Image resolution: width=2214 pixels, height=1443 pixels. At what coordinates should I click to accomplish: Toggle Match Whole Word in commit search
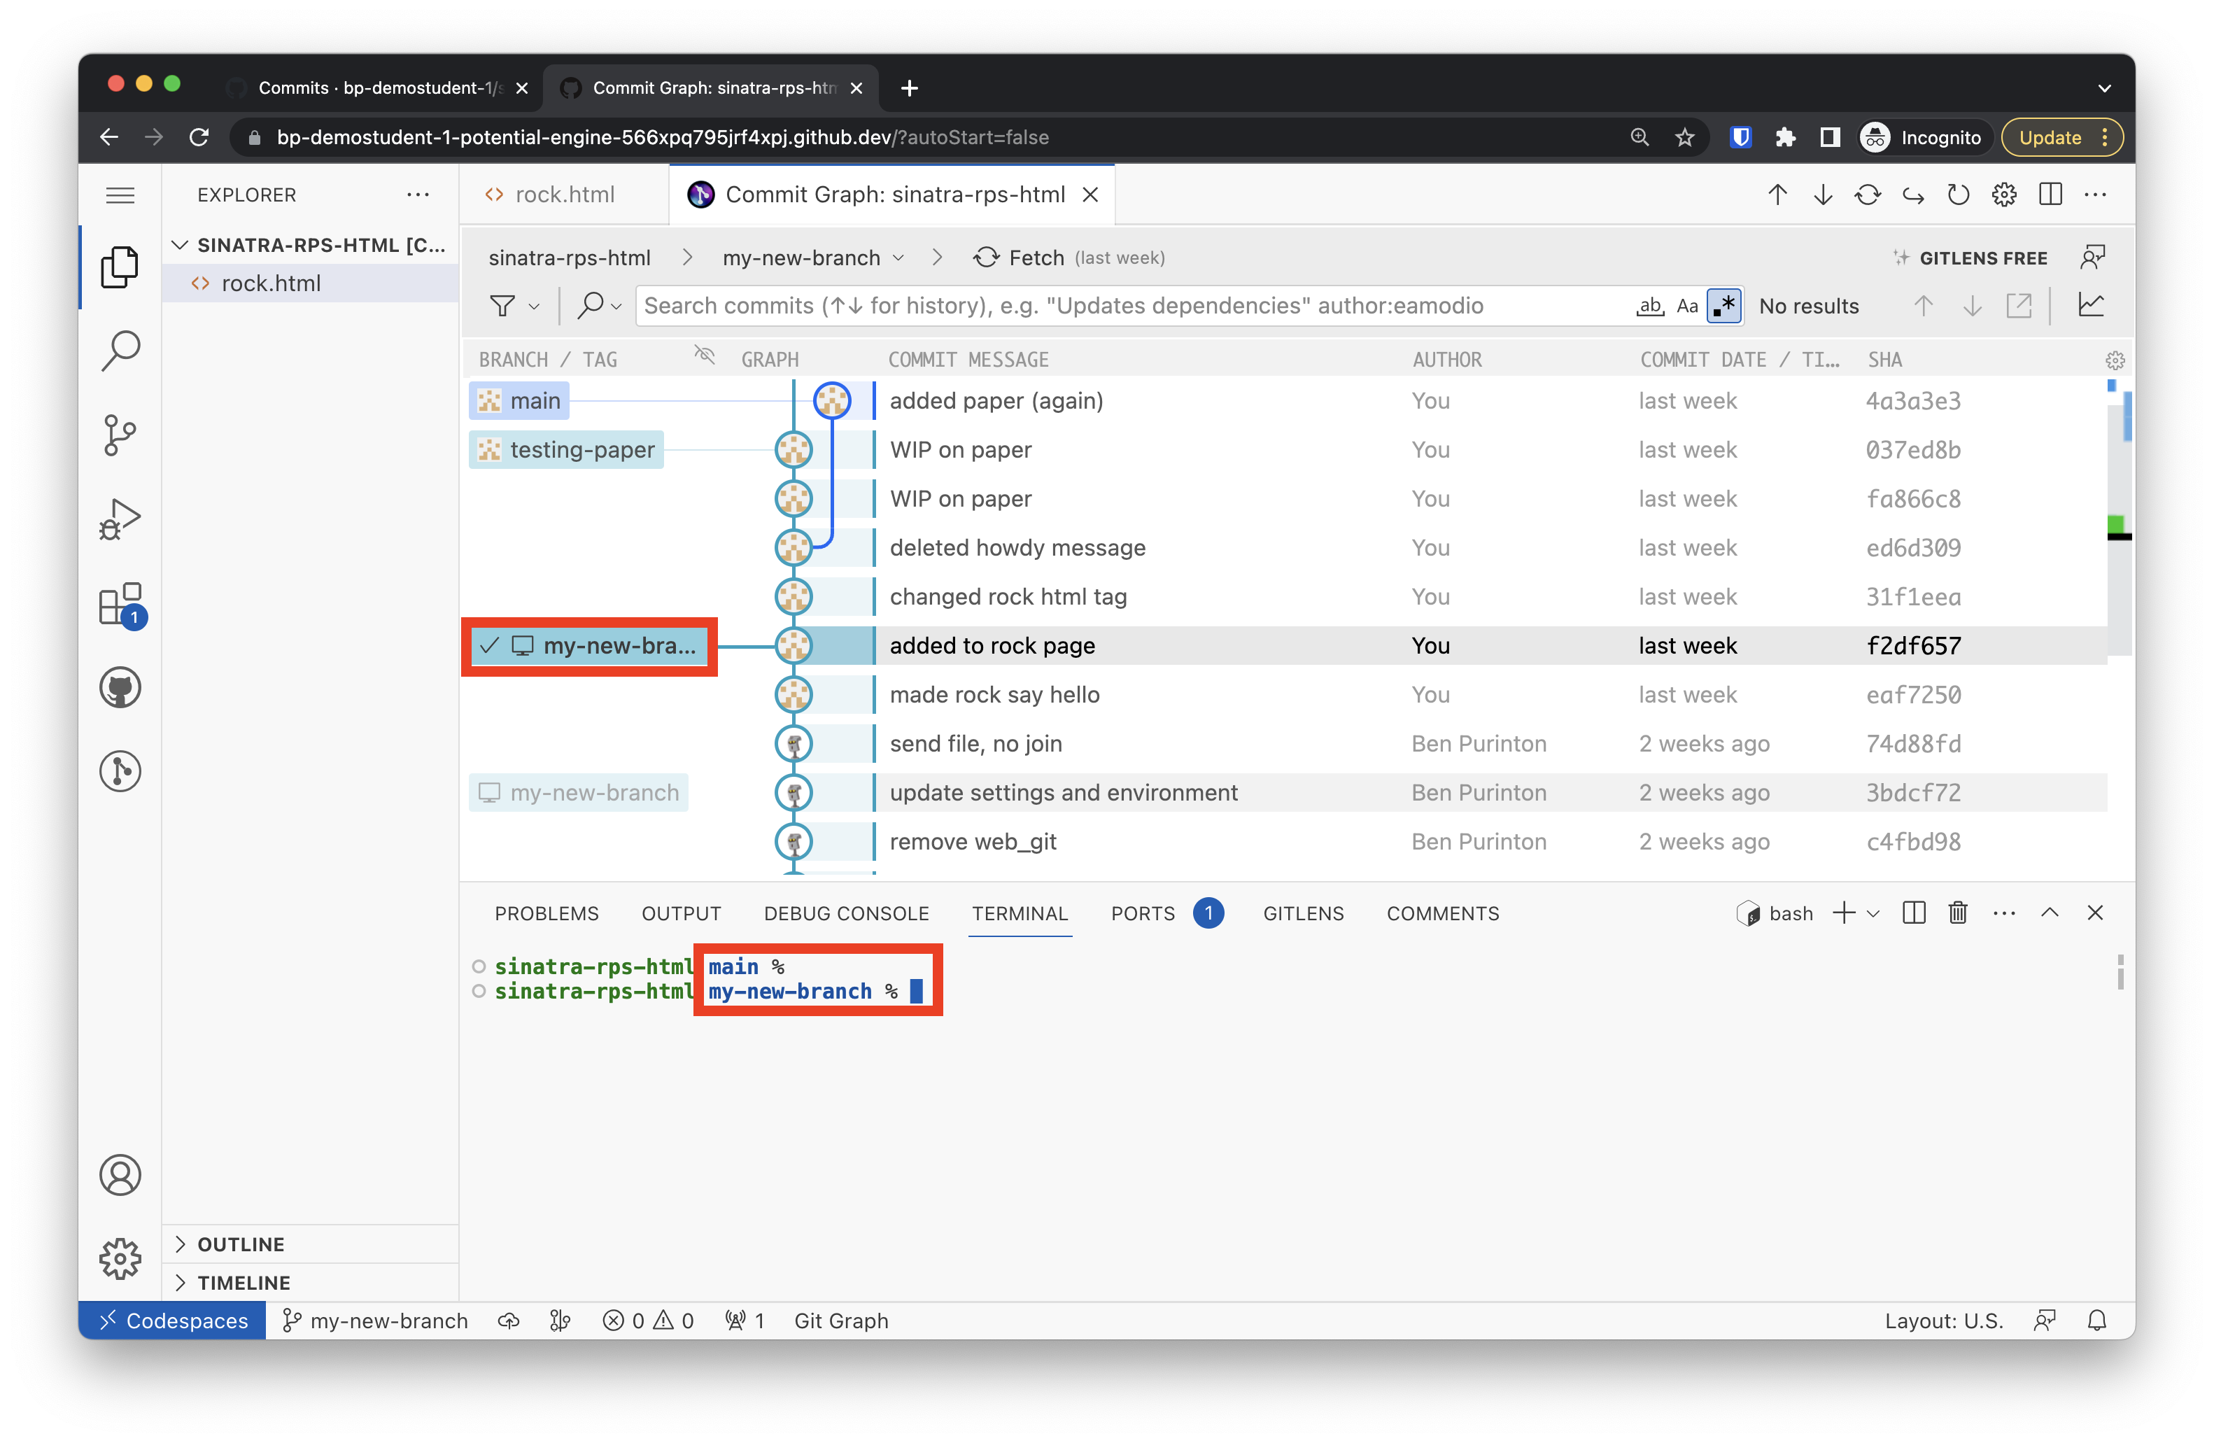click(1650, 305)
